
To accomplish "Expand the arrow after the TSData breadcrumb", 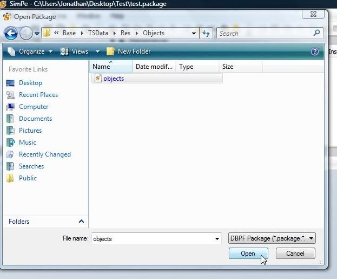I will point(115,34).
